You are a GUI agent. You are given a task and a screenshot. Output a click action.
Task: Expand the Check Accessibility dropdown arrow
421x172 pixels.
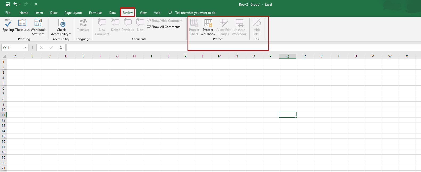click(70, 34)
